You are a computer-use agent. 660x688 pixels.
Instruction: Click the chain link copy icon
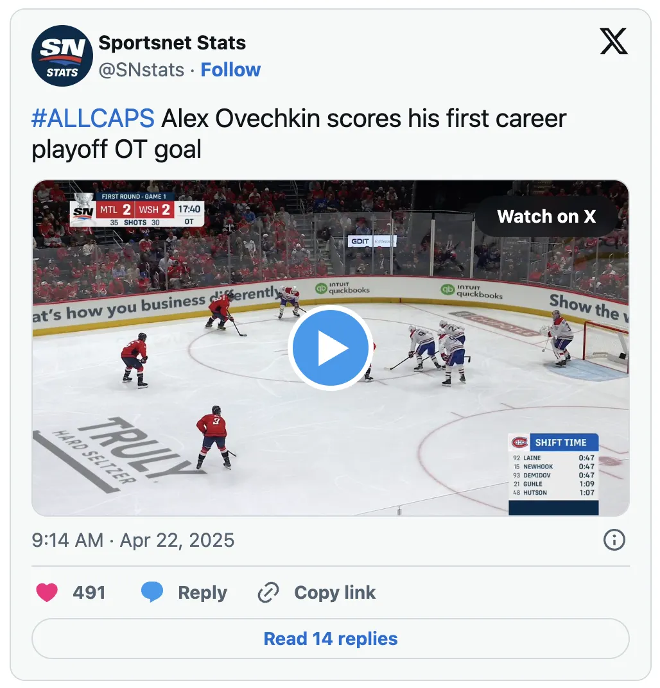coord(268,592)
